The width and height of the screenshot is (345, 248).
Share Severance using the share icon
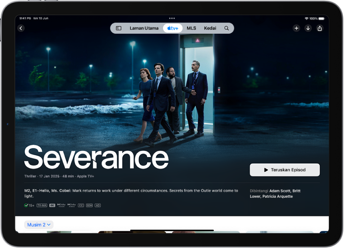pos(320,28)
